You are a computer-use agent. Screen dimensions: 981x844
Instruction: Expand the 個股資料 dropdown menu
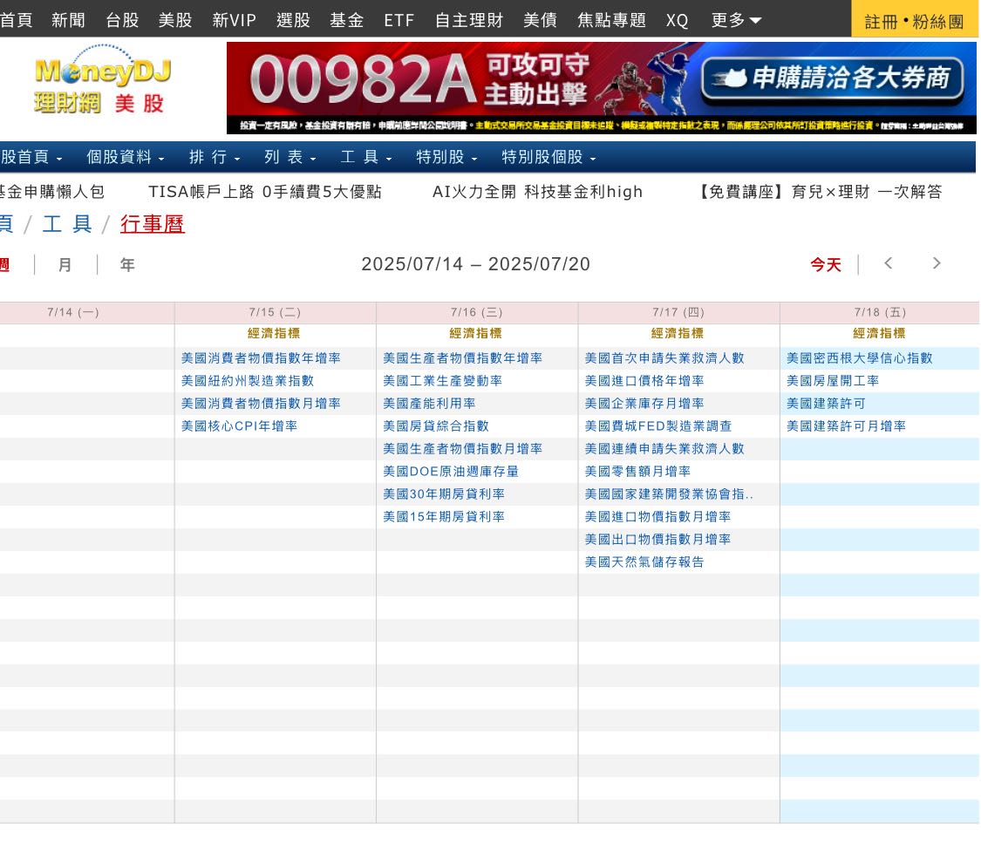tap(126, 158)
